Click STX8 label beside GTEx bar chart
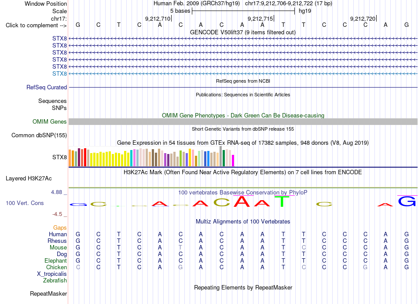 [x=59, y=157]
